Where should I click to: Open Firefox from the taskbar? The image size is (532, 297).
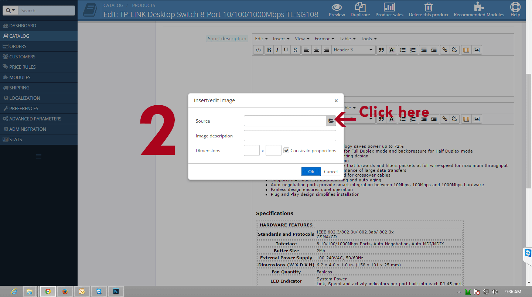tap(65, 291)
